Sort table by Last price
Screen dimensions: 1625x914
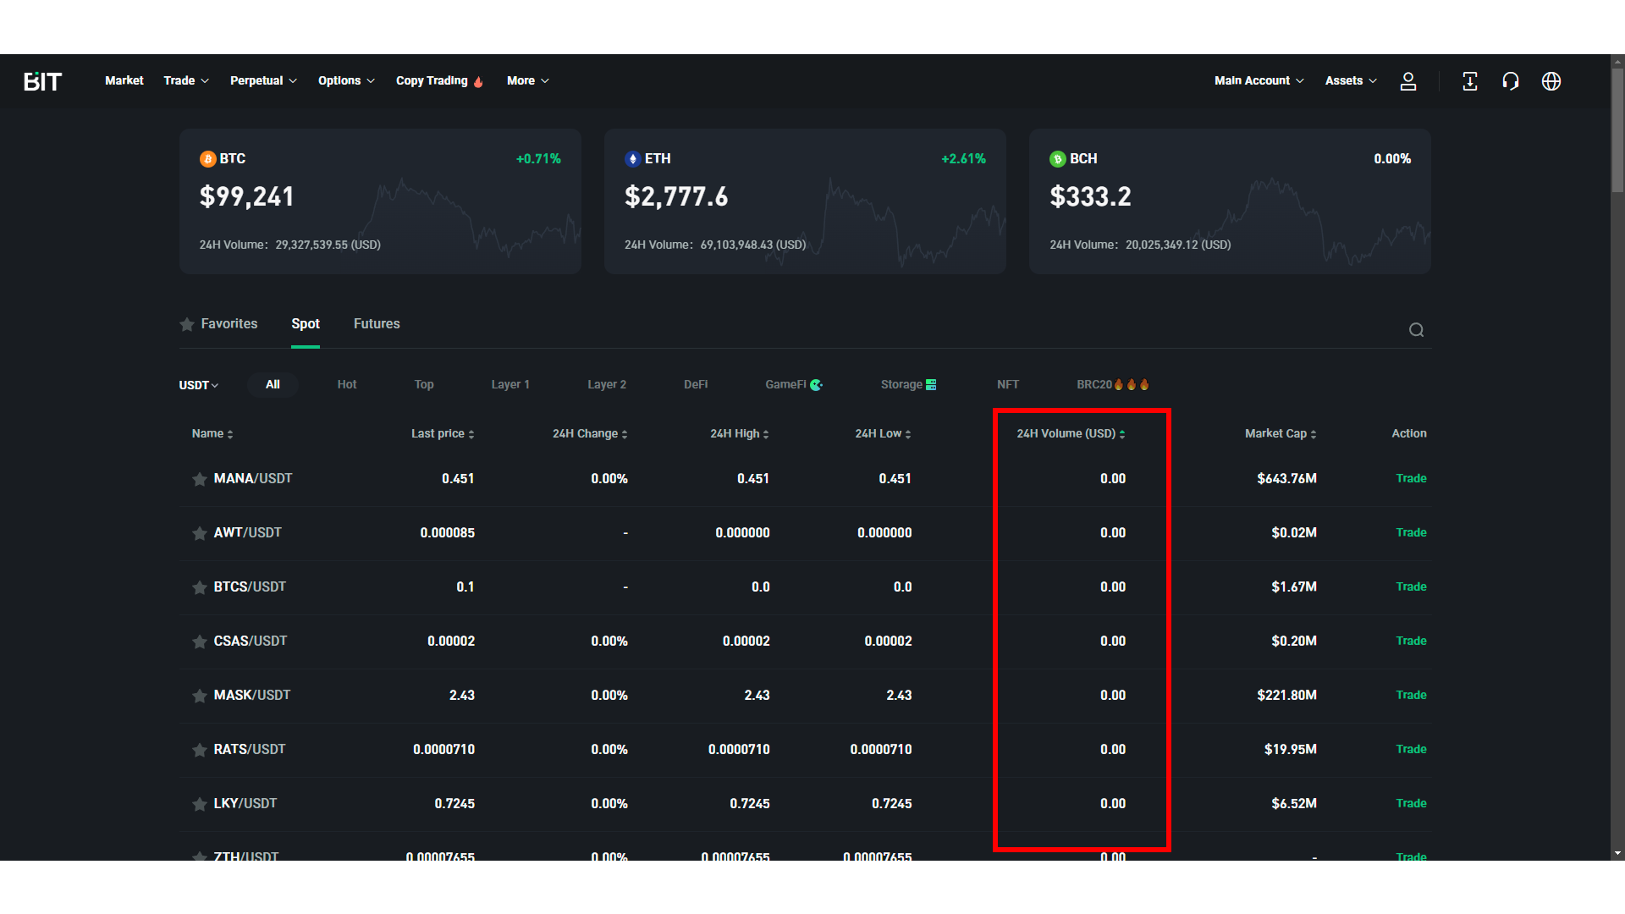[x=443, y=433]
